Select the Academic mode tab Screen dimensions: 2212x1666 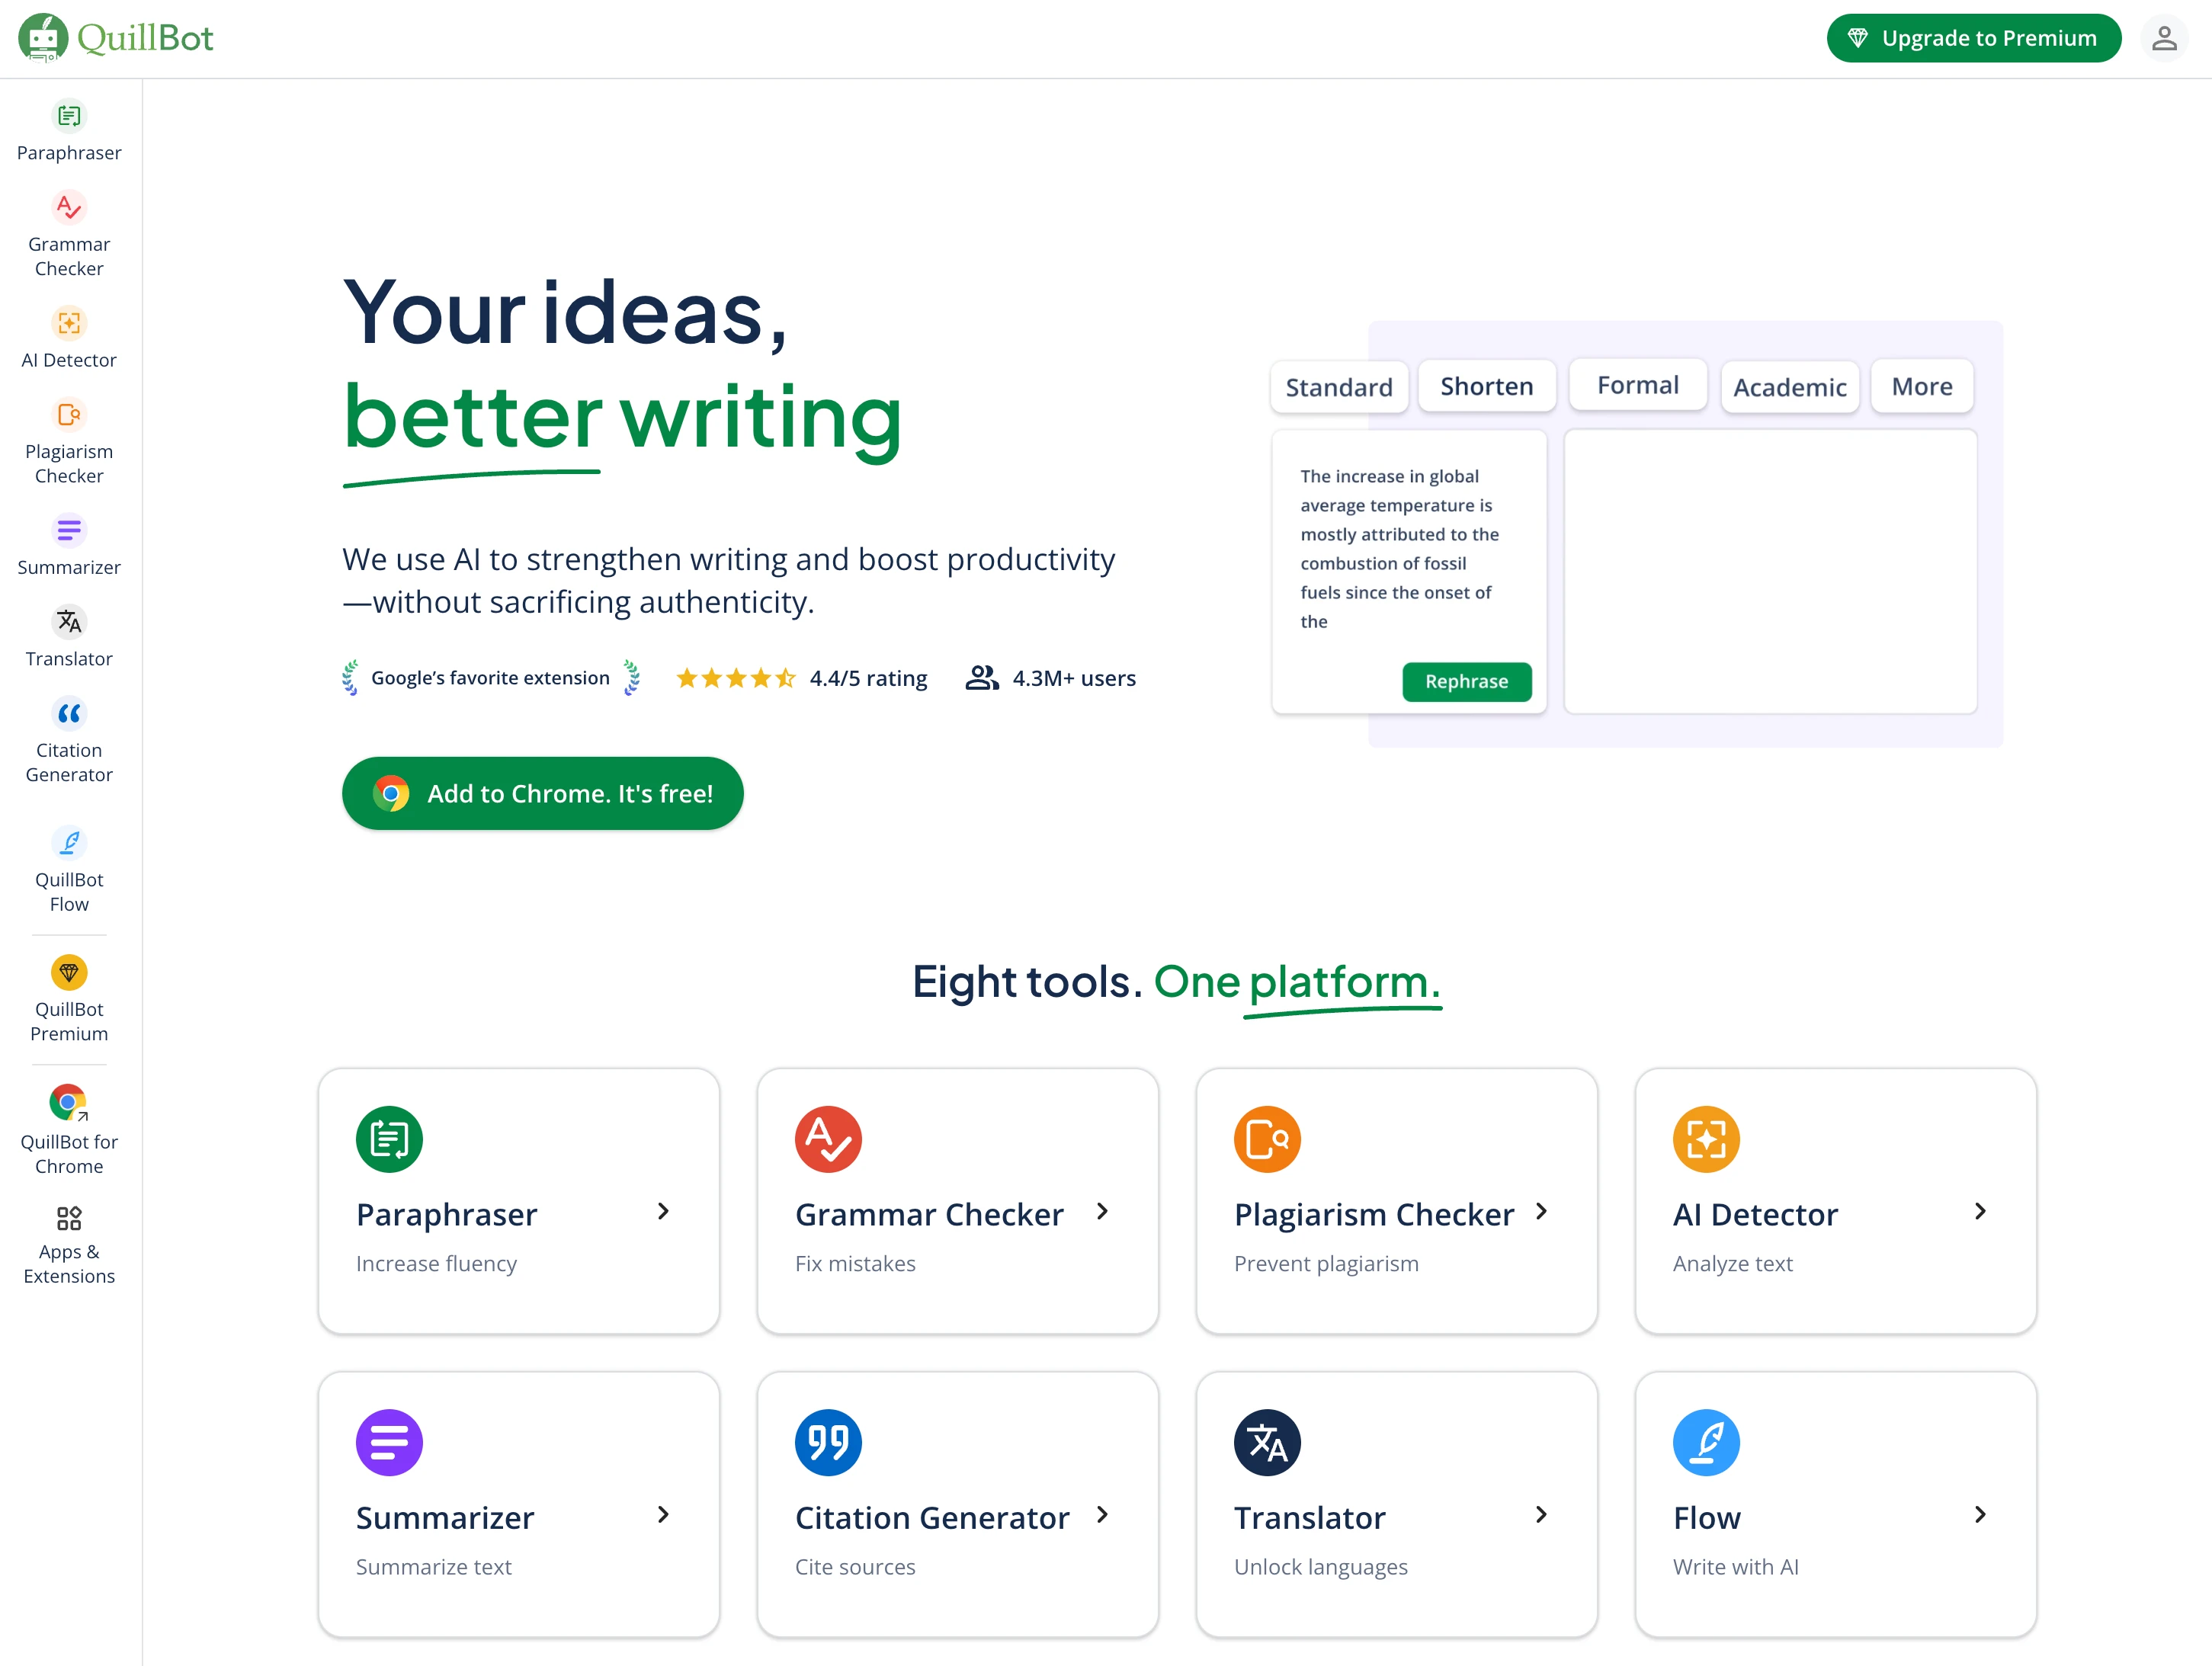pos(1789,388)
